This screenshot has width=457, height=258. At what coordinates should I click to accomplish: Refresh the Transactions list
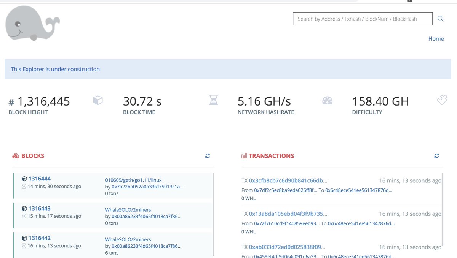[436, 156]
